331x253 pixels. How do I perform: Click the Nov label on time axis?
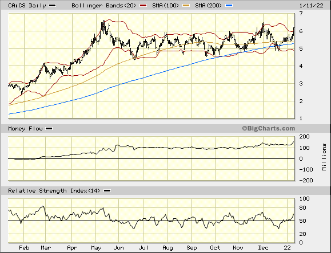coord(238,248)
